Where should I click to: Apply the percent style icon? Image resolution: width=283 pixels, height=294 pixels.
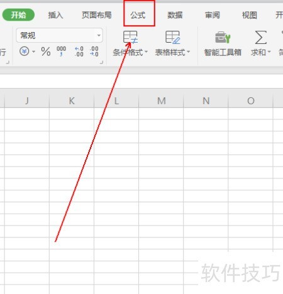46,52
